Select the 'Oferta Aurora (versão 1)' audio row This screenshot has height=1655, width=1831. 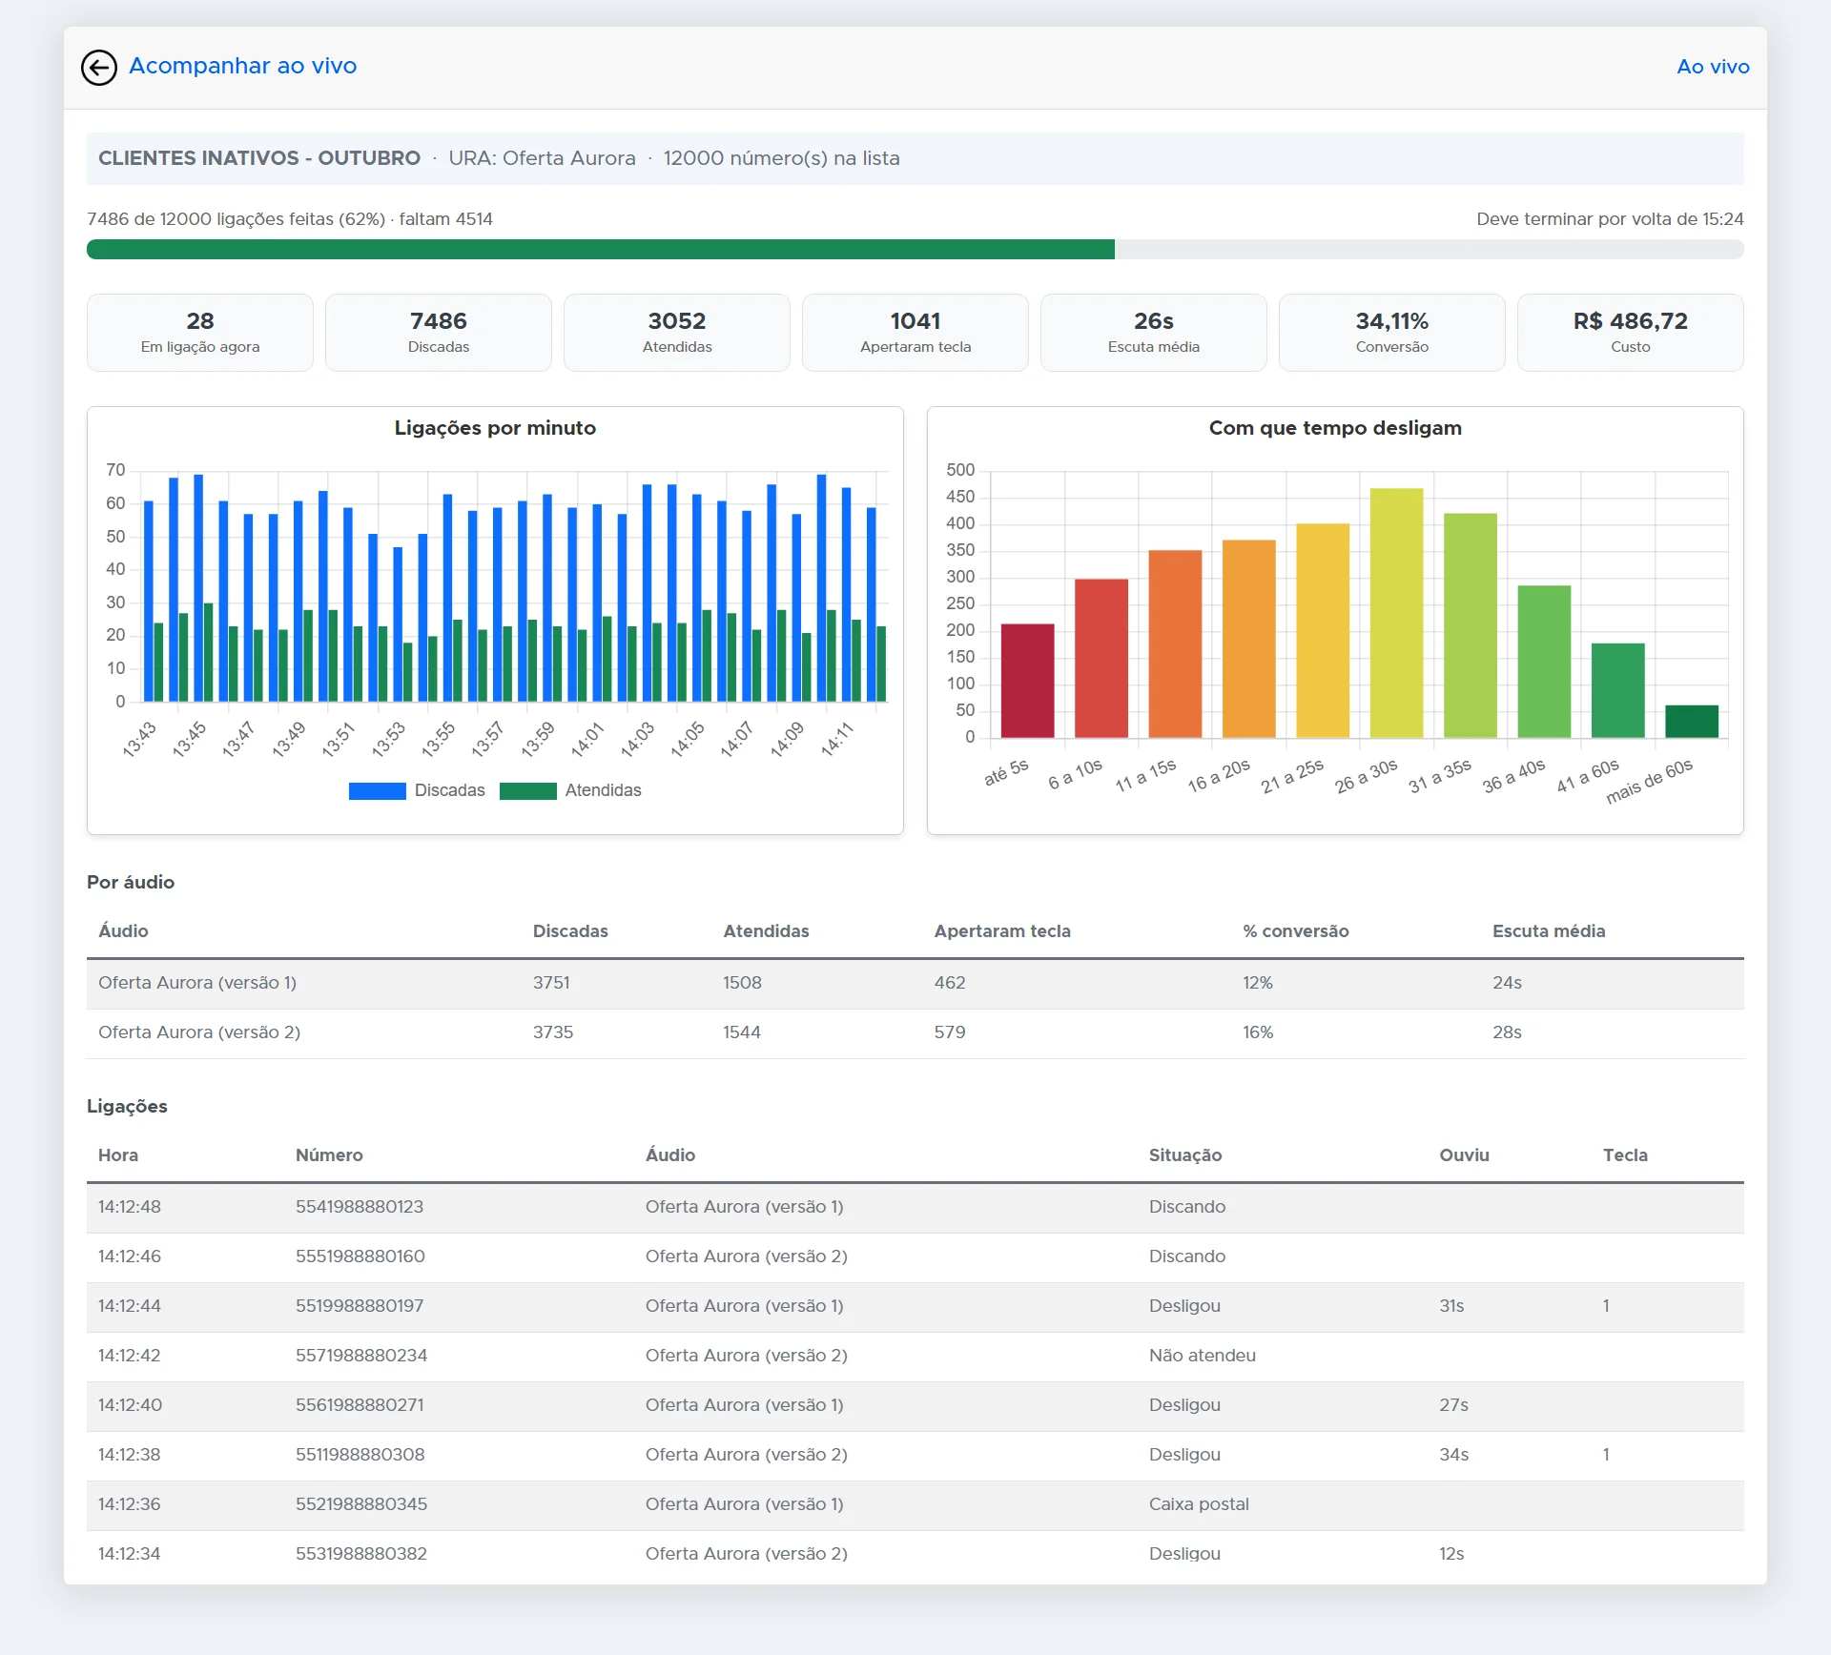coord(915,983)
